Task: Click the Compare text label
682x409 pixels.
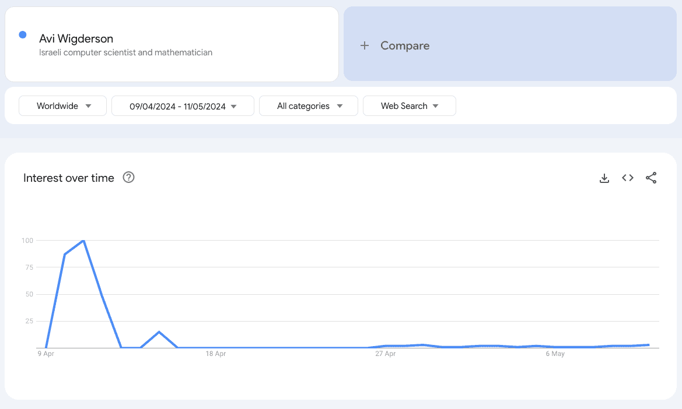Action: point(405,45)
